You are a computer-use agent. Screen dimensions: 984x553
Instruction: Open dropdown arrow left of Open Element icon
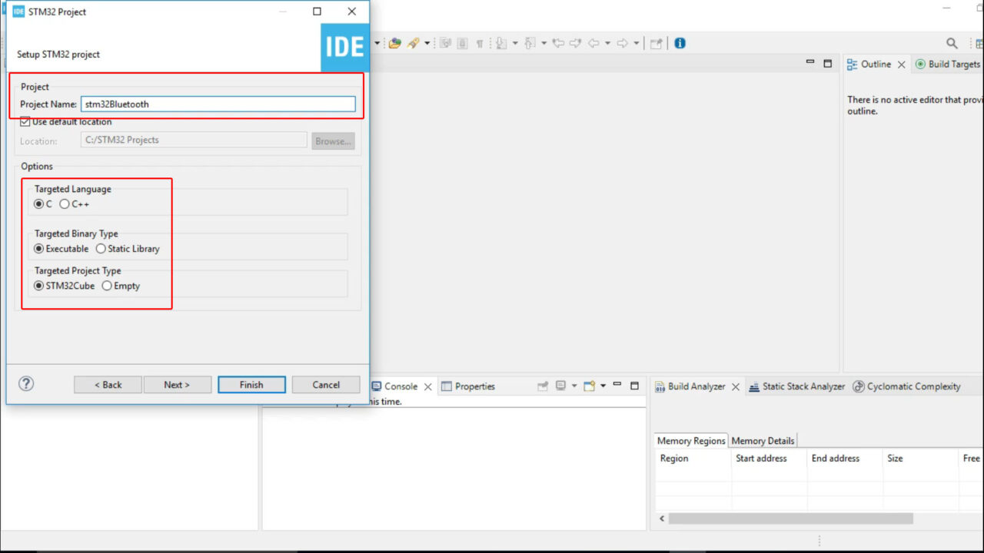tap(377, 44)
